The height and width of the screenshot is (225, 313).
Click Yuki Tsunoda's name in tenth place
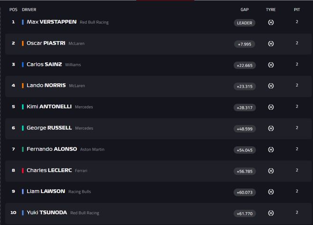click(x=46, y=213)
